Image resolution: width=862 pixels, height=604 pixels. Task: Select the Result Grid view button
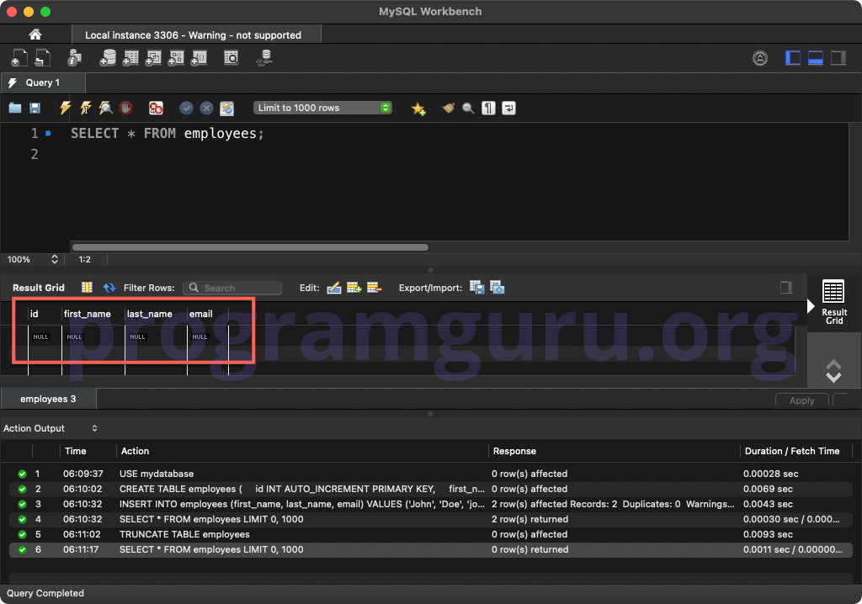click(x=833, y=302)
